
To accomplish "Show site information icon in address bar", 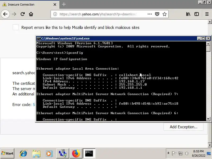I will pyautogui.click(x=55, y=14).
